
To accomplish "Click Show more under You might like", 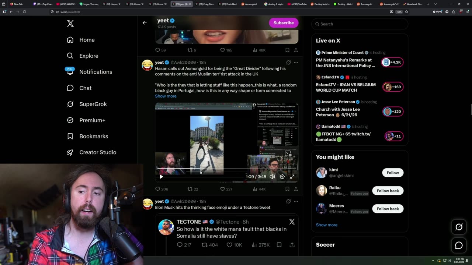I will click(x=326, y=225).
